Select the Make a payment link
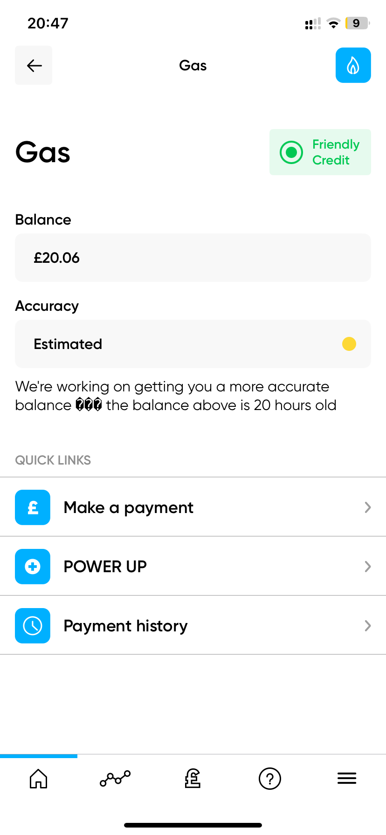386x835 pixels. tap(128, 507)
